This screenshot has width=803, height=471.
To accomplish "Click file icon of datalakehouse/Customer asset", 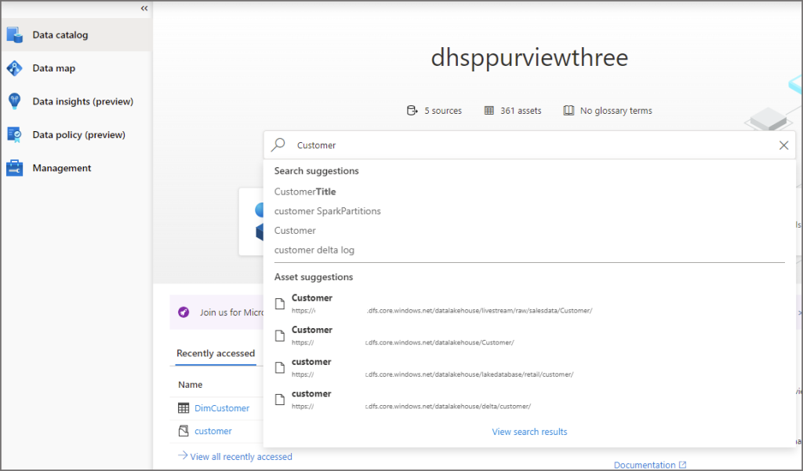I will click(280, 336).
